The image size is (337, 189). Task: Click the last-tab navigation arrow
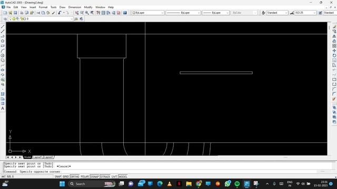[20, 157]
